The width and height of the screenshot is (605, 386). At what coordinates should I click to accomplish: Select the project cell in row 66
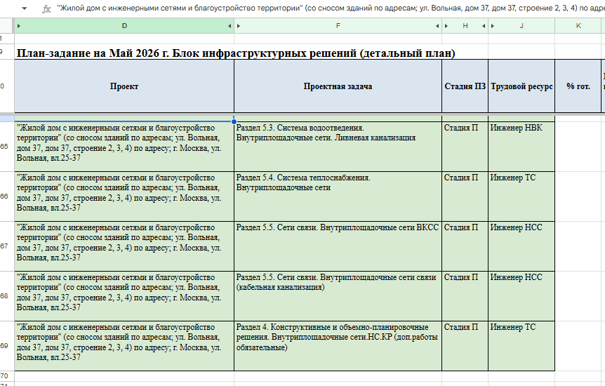(x=124, y=197)
